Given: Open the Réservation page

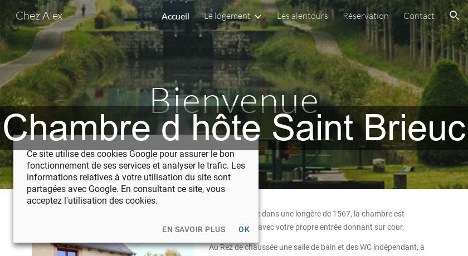Looking at the screenshot, I should point(365,16).
